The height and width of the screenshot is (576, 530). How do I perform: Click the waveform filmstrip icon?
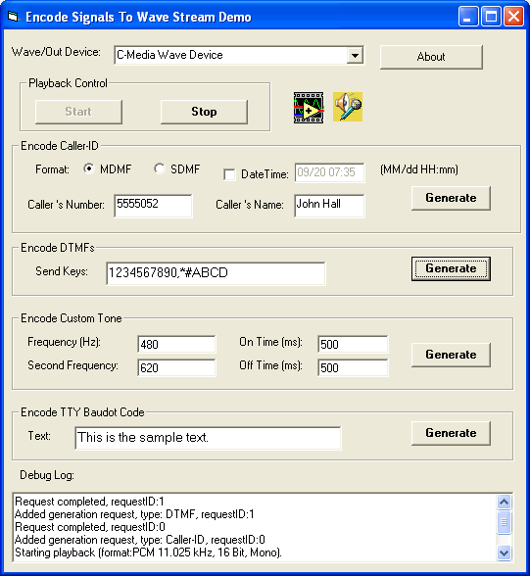coord(309,108)
